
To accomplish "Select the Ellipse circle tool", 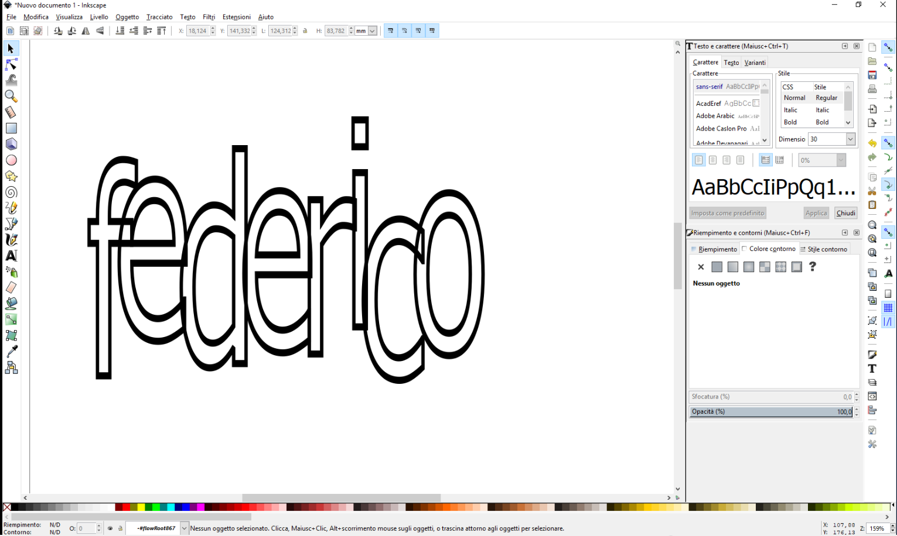I will coord(11,160).
